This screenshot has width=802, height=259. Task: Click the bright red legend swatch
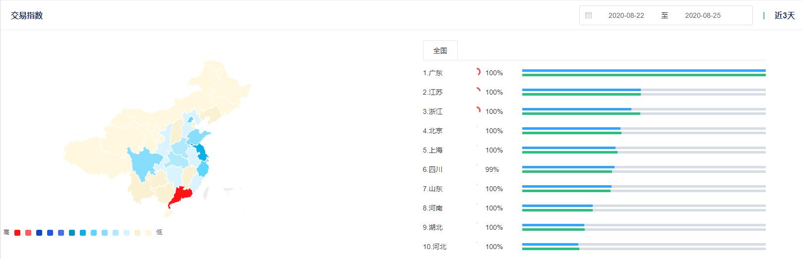click(17, 232)
